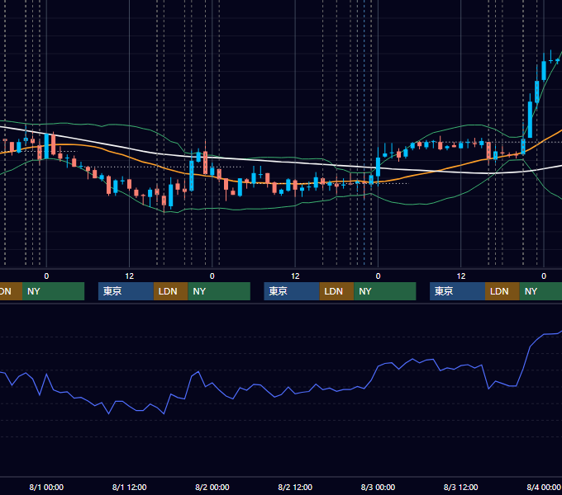
Task: Click the NY session block ending near 8/2 00:00
Action: [219, 291]
